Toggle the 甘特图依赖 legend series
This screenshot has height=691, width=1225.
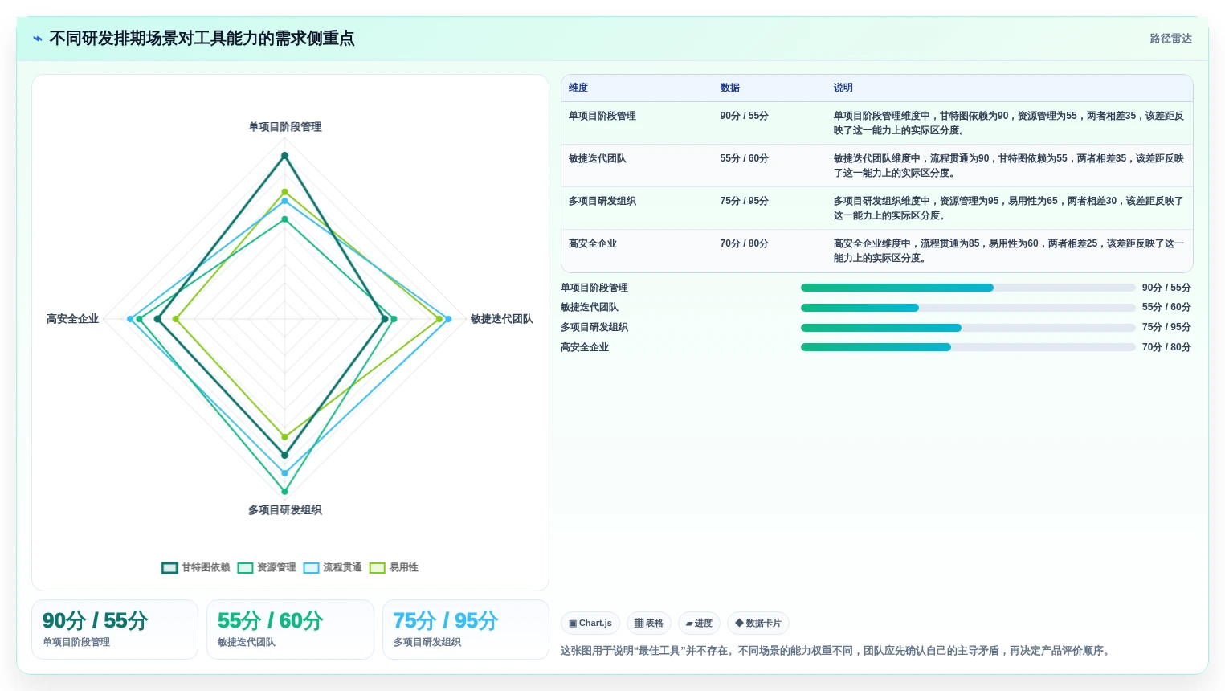coord(195,567)
